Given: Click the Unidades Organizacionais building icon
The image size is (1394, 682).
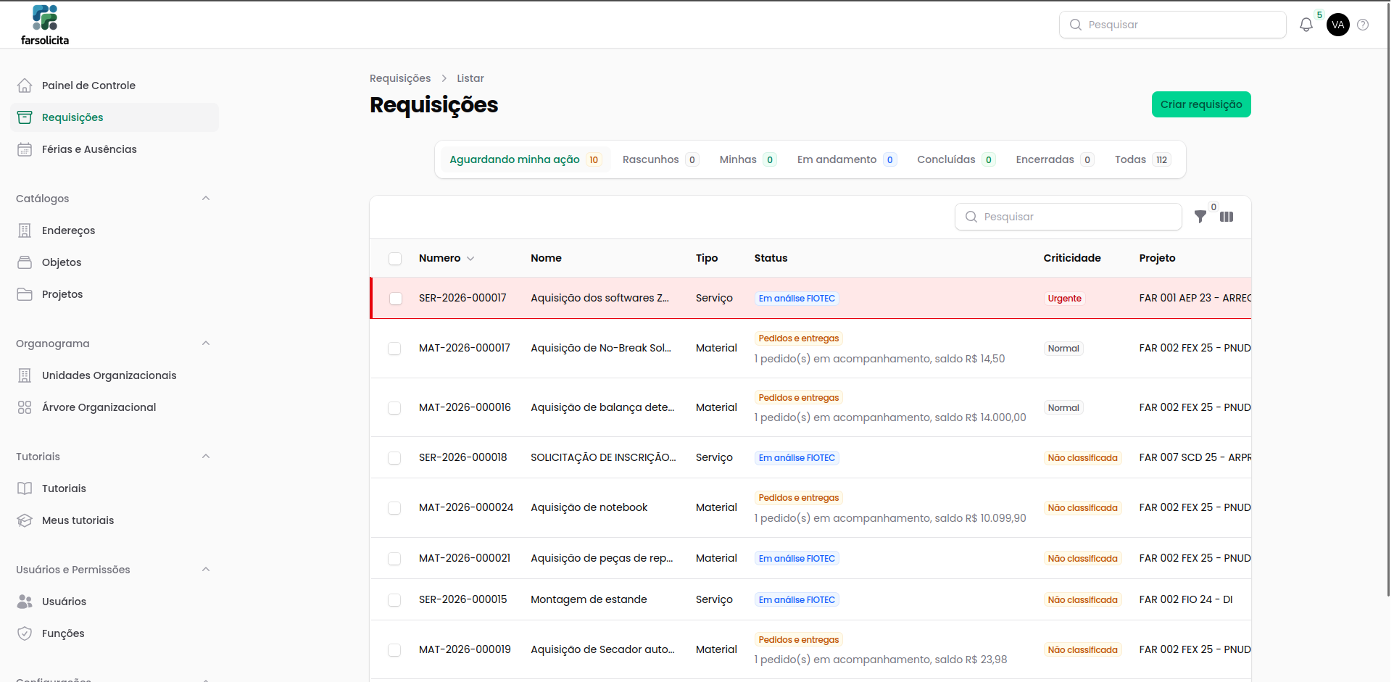Looking at the screenshot, I should click(x=25, y=375).
